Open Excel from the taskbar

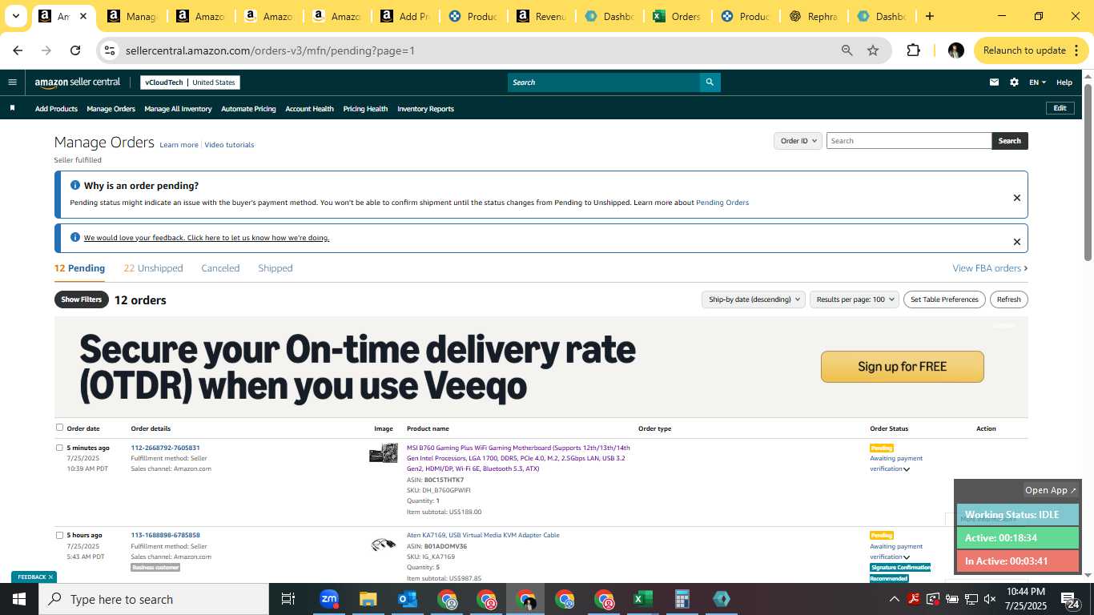642,599
